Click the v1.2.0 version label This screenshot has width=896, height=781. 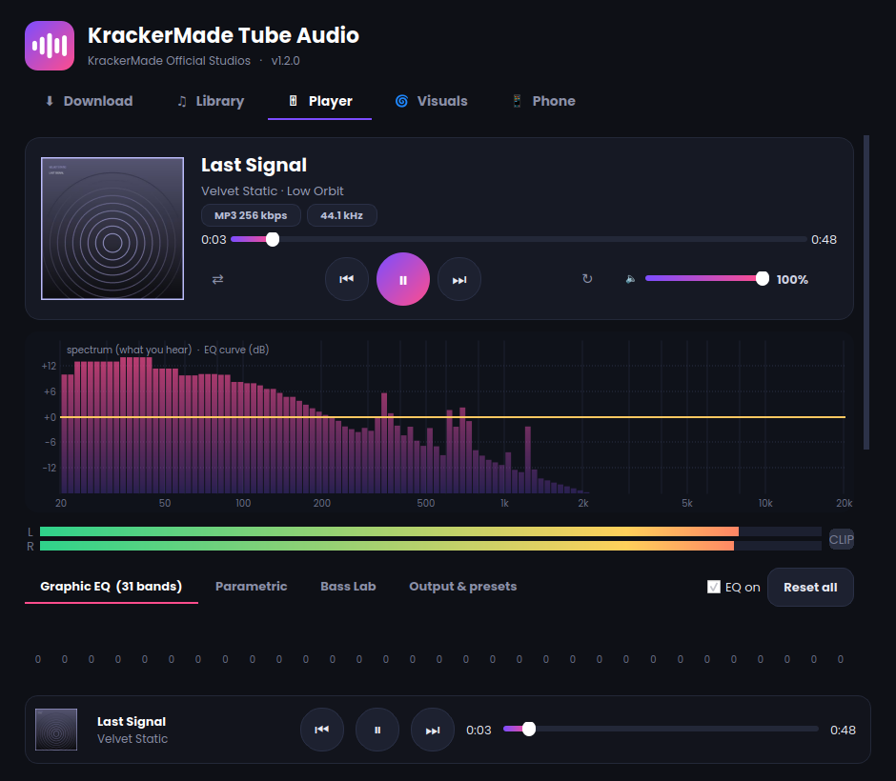point(285,61)
